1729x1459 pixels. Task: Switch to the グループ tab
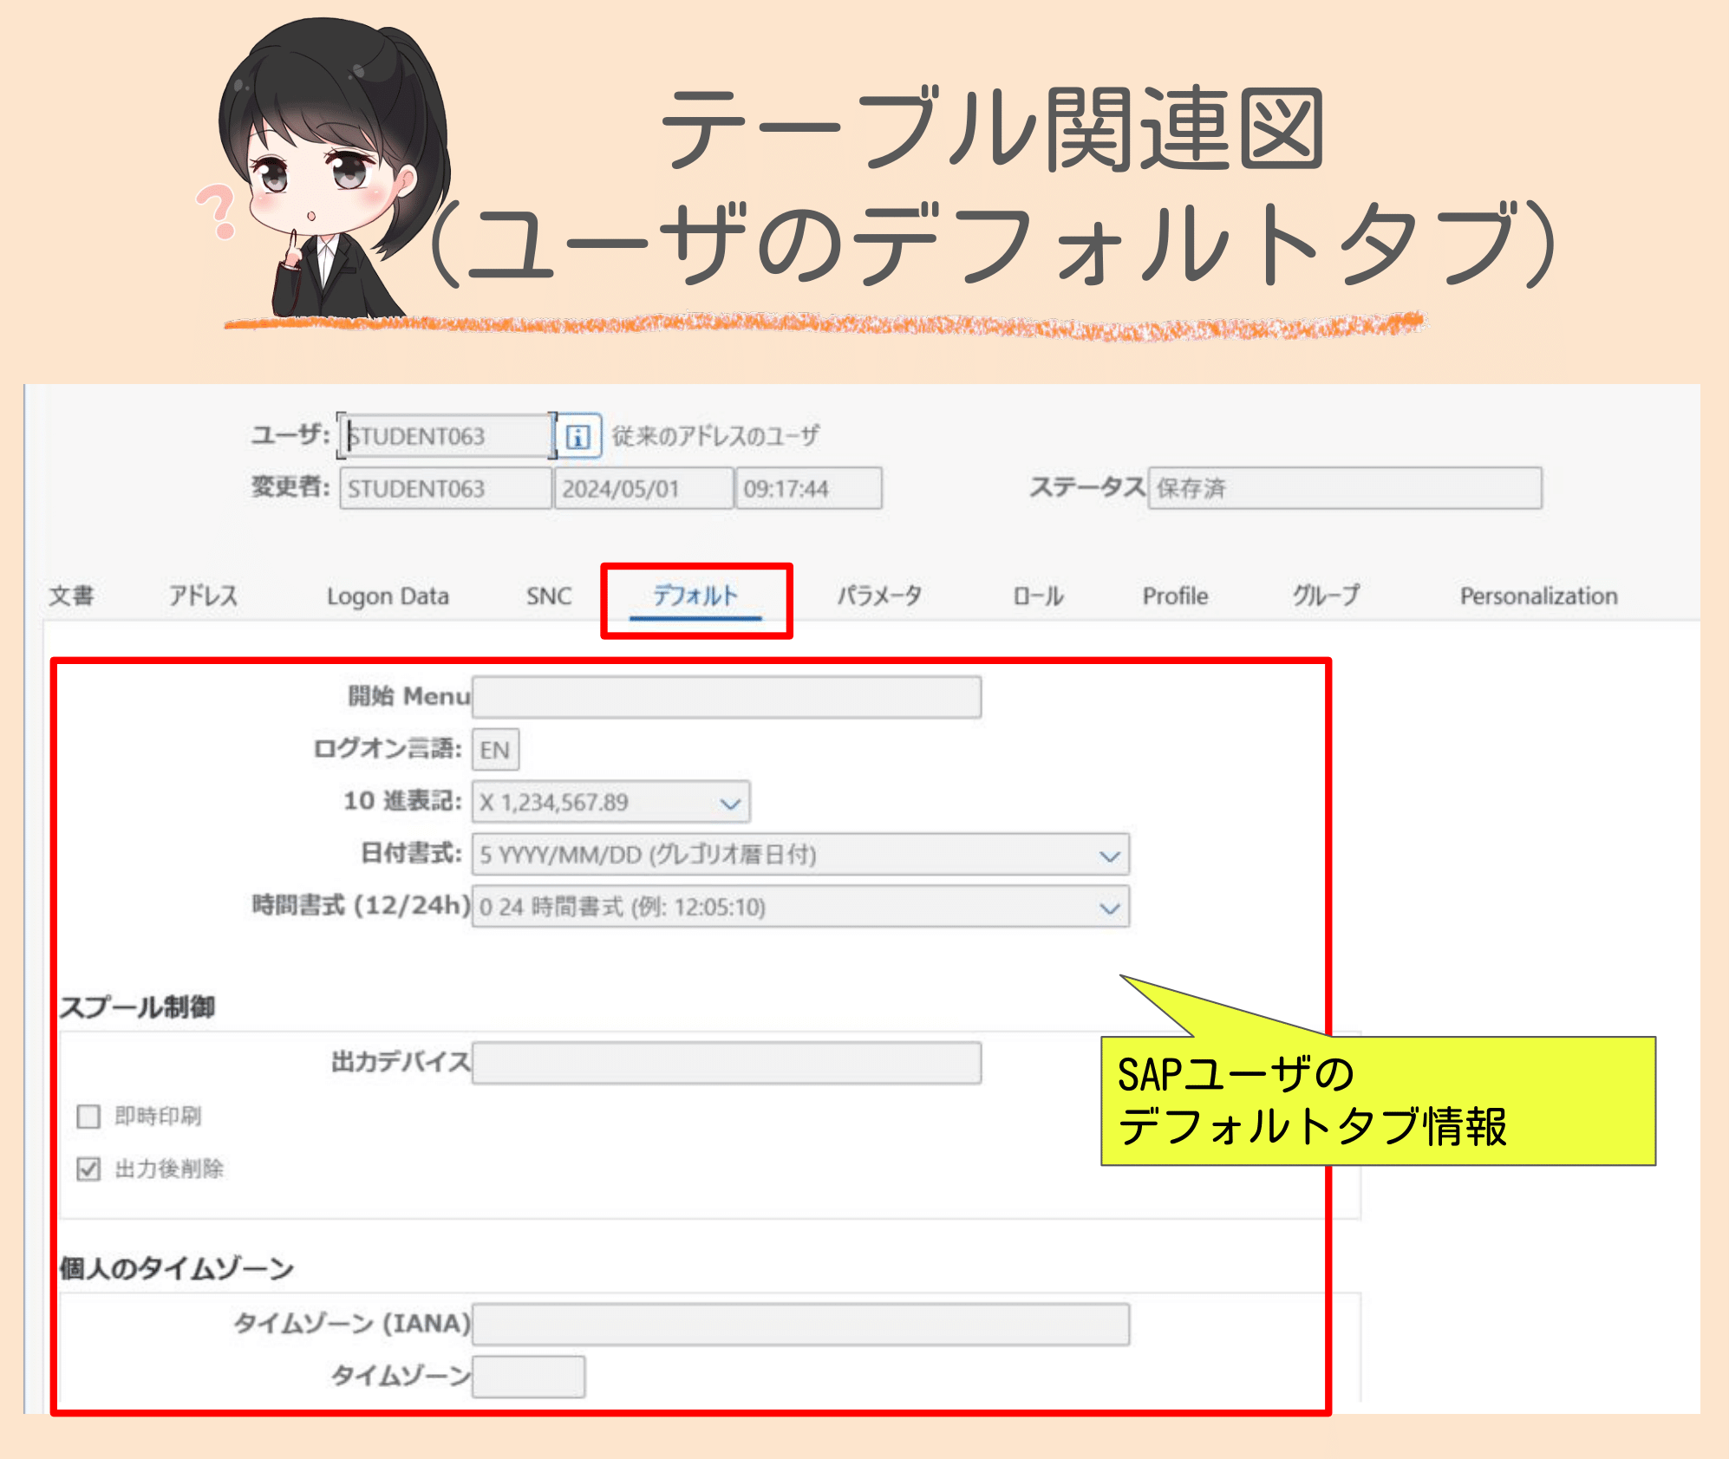pyautogui.click(x=1325, y=596)
